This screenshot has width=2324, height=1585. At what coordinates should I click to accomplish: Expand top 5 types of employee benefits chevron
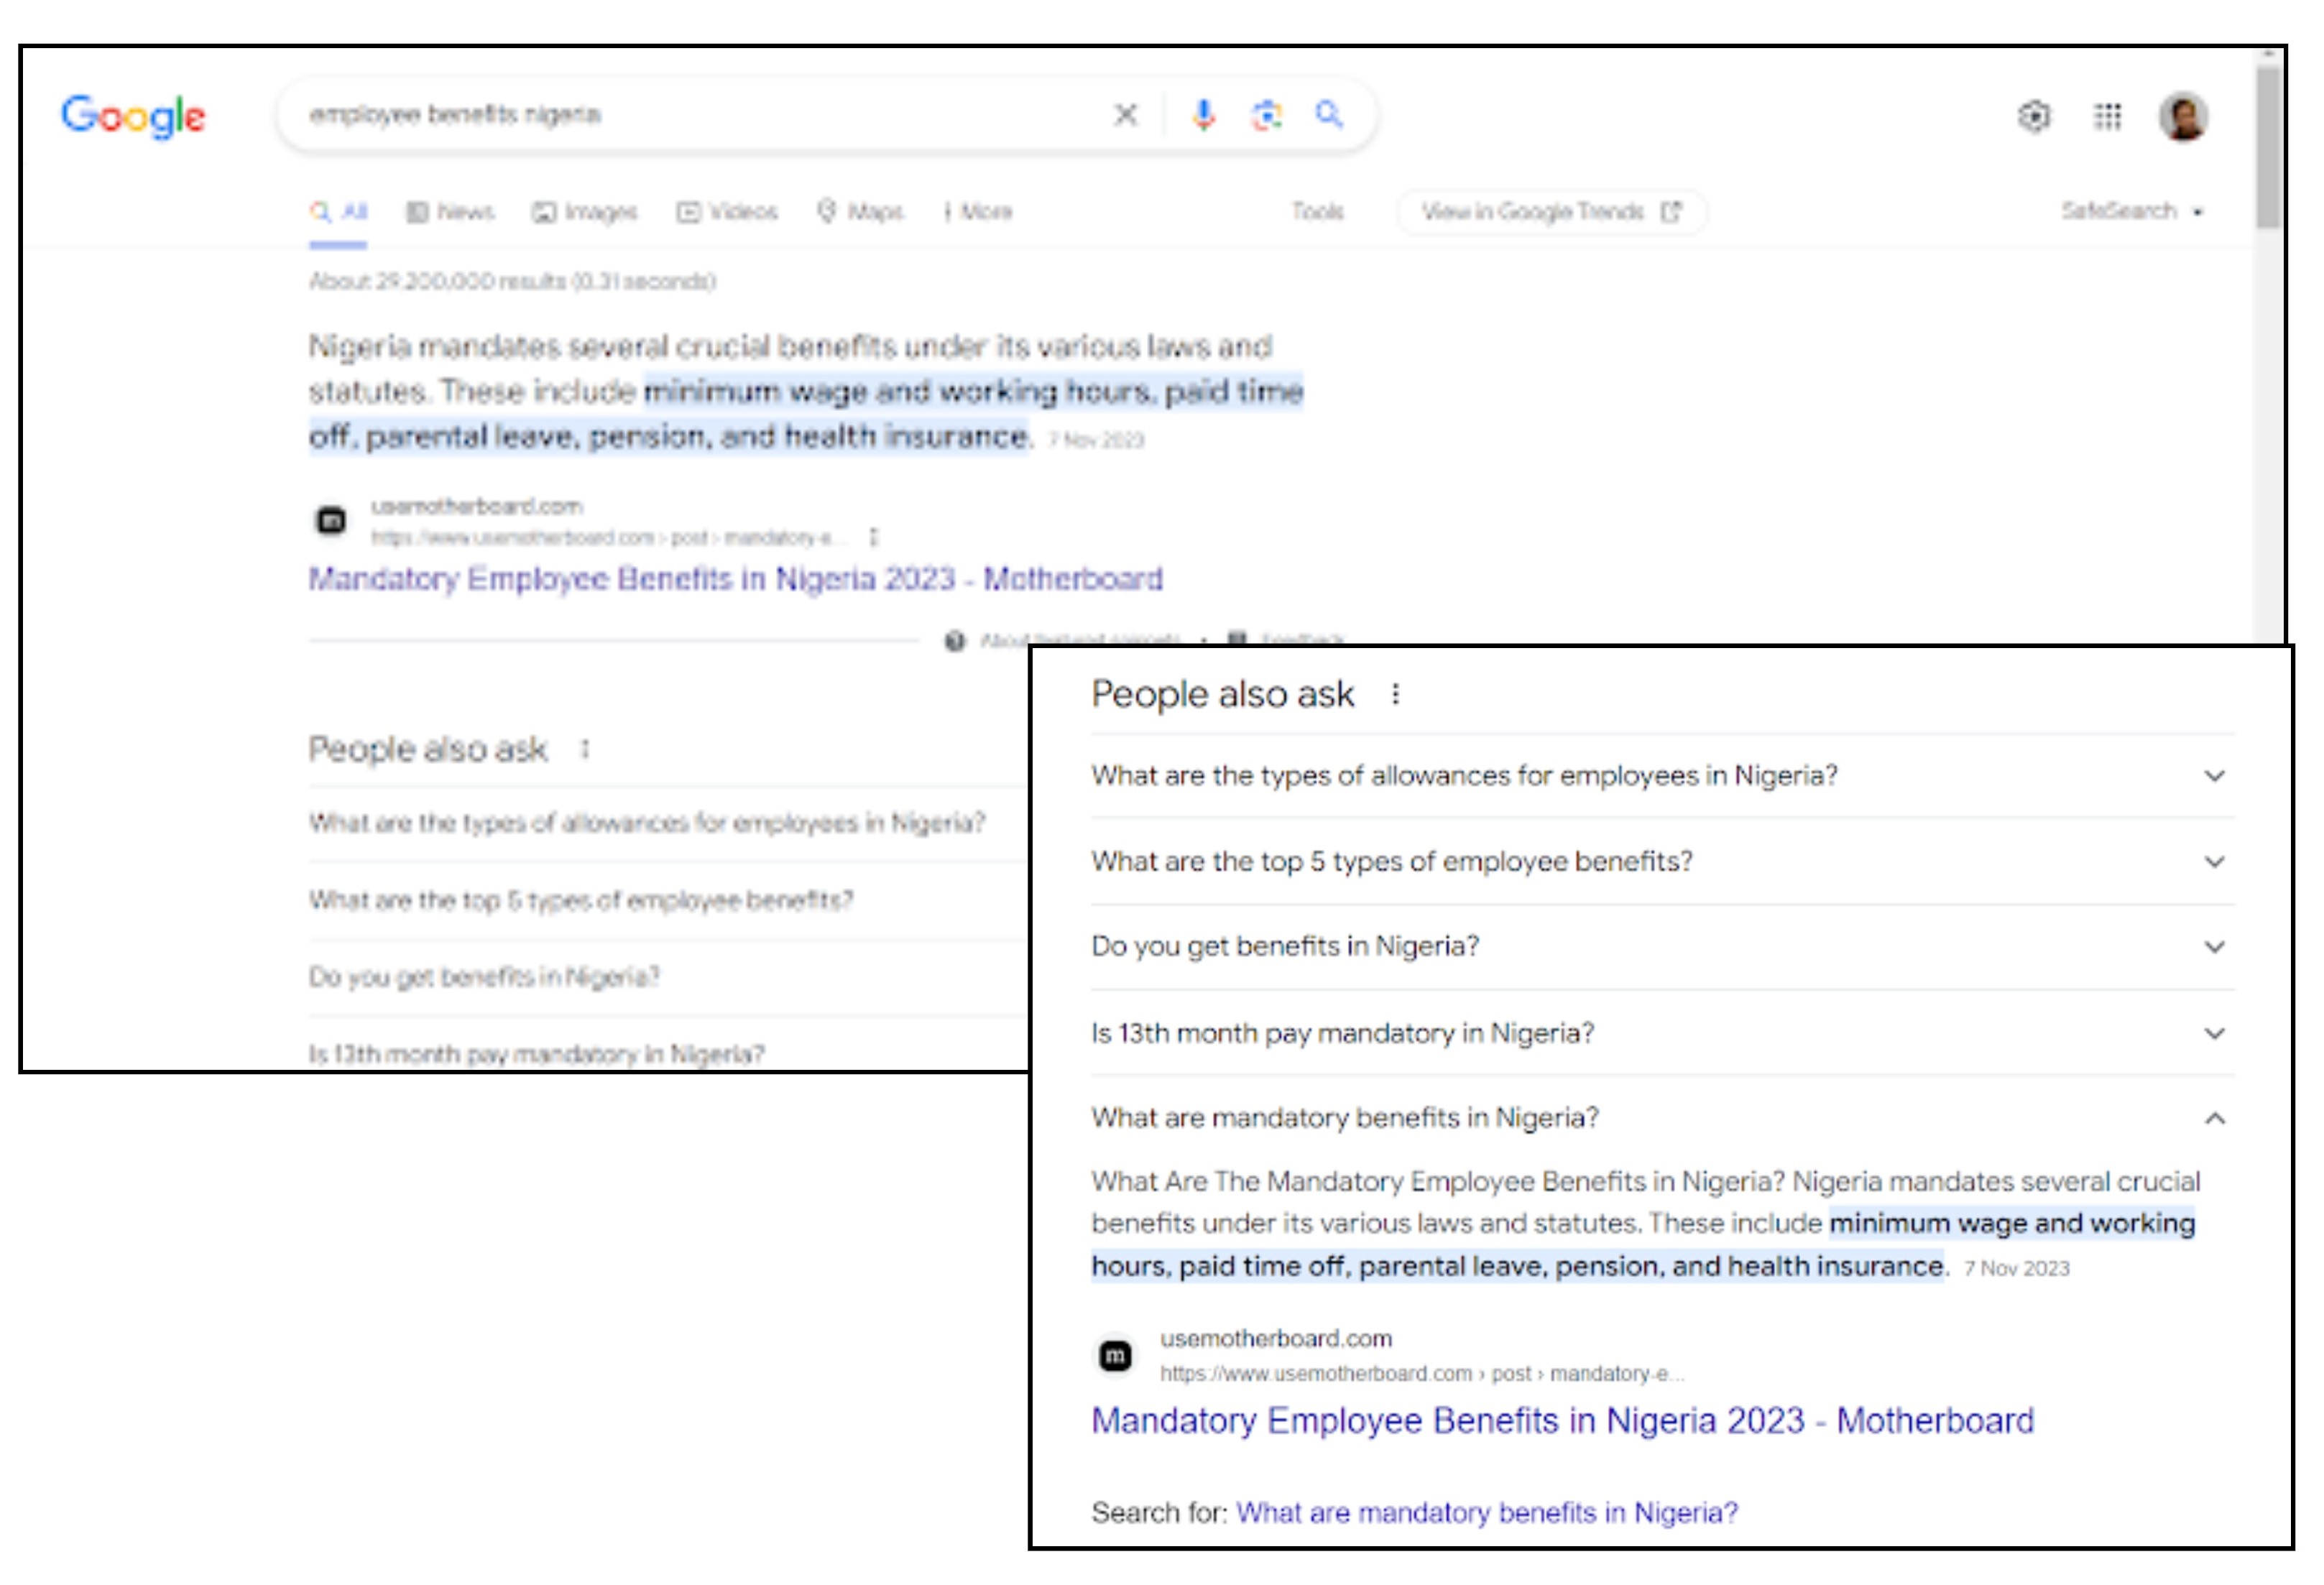[2215, 862]
